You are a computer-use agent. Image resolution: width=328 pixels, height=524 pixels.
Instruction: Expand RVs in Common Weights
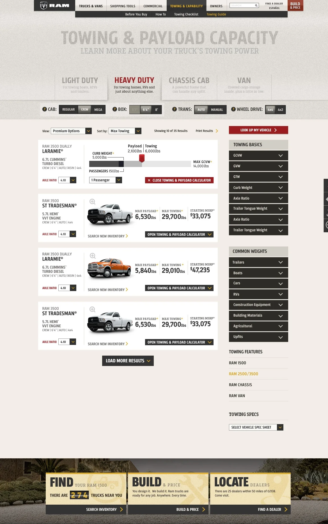pyautogui.click(x=258, y=294)
